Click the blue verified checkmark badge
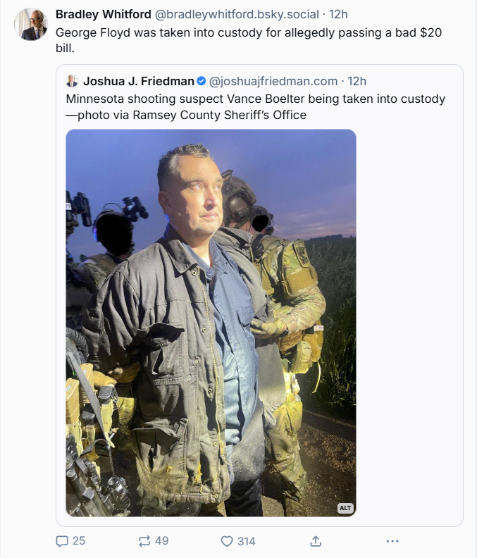 click(x=201, y=81)
